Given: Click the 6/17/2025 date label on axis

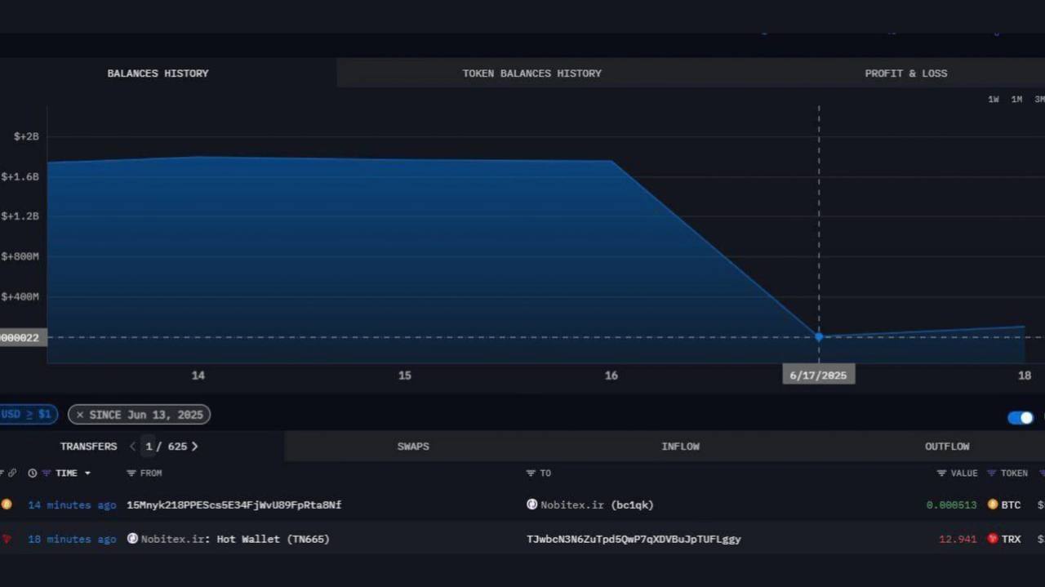Looking at the screenshot, I should (x=819, y=376).
